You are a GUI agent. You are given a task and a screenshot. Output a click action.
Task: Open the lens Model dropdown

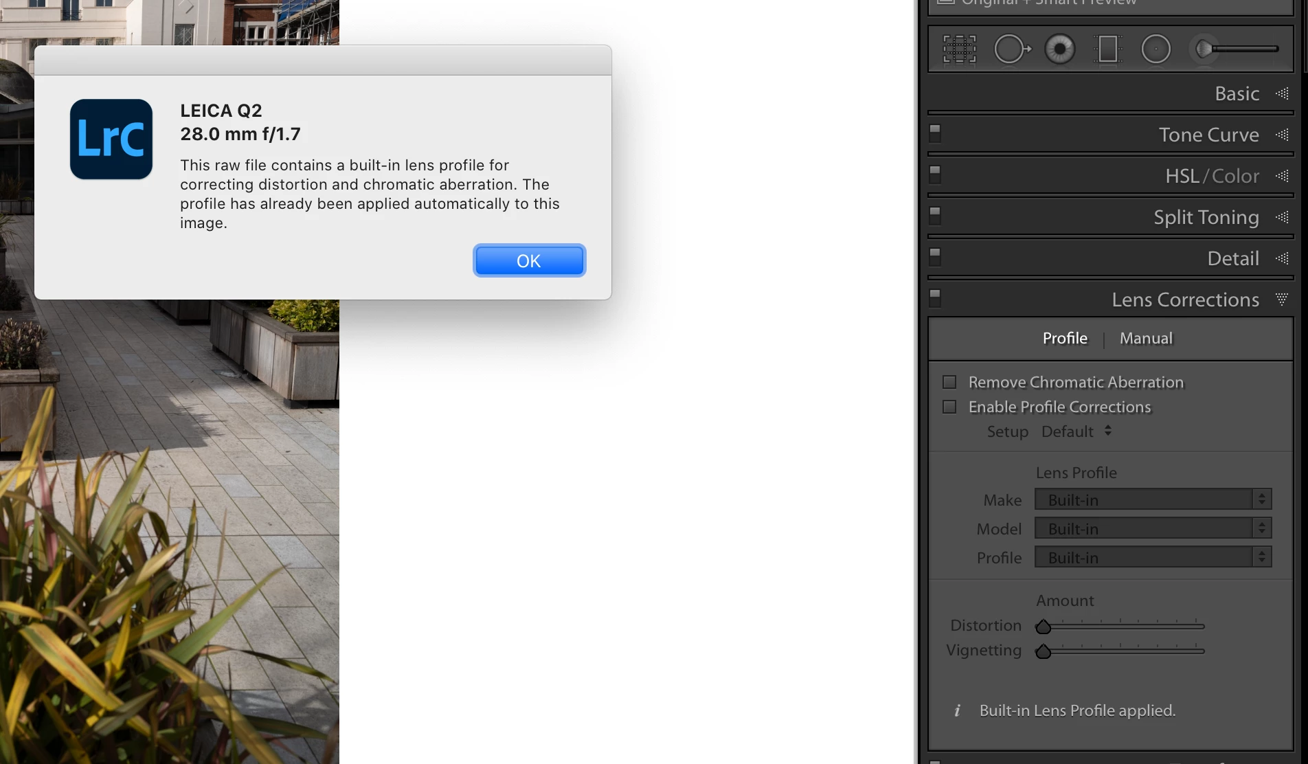1153,528
